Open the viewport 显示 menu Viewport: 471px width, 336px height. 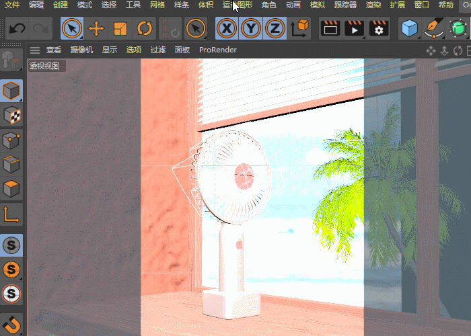pyautogui.click(x=110, y=50)
